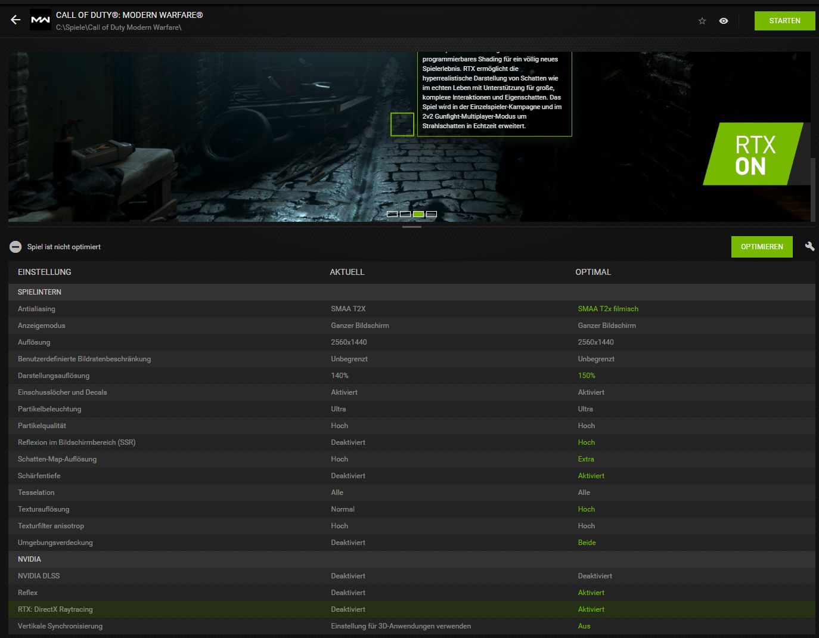Click Texturauflösung current value Normal
The image size is (819, 638).
pyautogui.click(x=343, y=509)
